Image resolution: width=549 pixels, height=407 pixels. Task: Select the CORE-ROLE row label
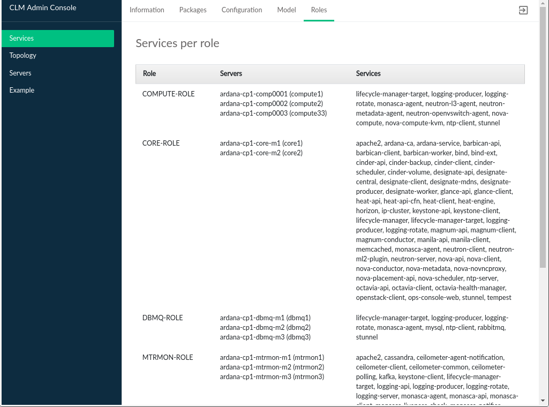click(x=161, y=144)
